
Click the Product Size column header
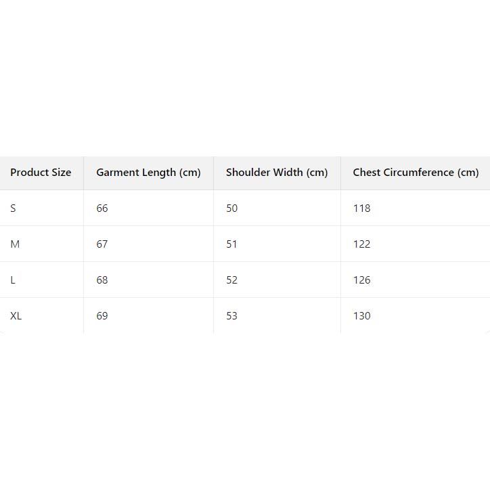pyautogui.click(x=41, y=173)
